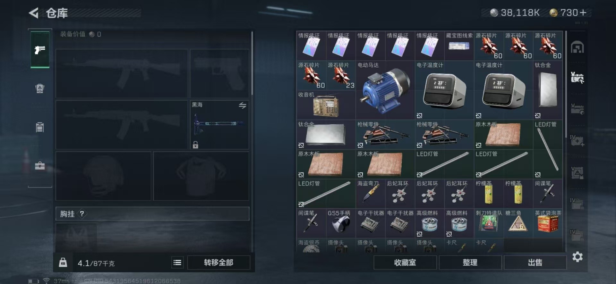Open the main stash icon at top right

(577, 48)
